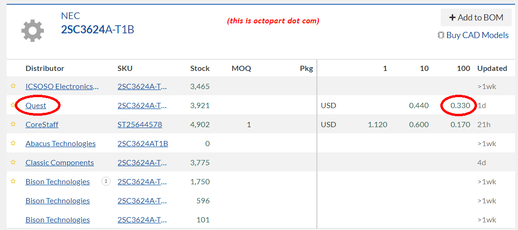Click the Updated column header

pyautogui.click(x=492, y=69)
